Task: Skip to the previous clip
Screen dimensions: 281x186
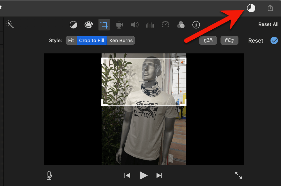Action: coord(127,176)
